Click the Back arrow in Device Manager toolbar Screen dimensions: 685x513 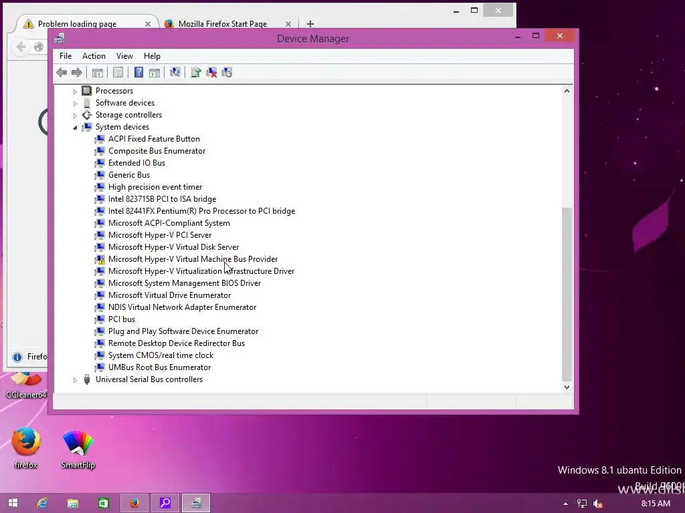[62, 72]
